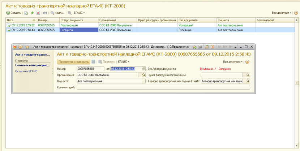Click the list's scroll-up arrow
This screenshot has width=300, height=151.
click(296, 20)
